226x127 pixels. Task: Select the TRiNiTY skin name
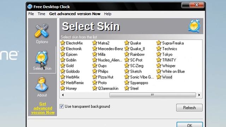pyautogui.click(x=169, y=60)
